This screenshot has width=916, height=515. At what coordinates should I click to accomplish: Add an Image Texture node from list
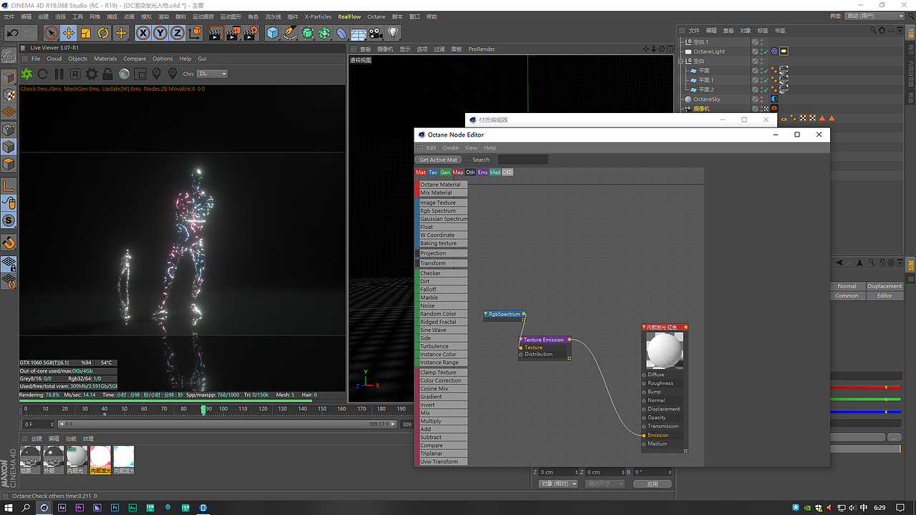pyautogui.click(x=442, y=202)
